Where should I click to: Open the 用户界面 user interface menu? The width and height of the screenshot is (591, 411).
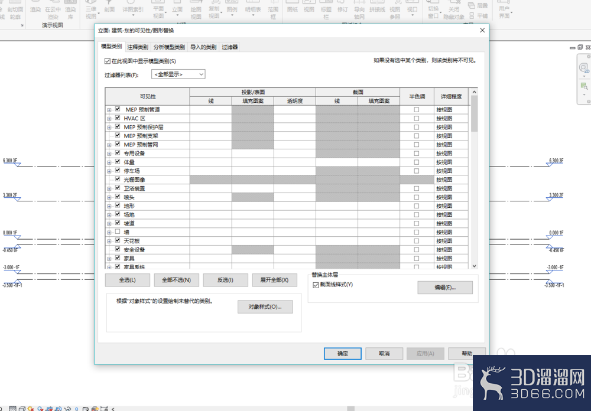tap(504, 11)
